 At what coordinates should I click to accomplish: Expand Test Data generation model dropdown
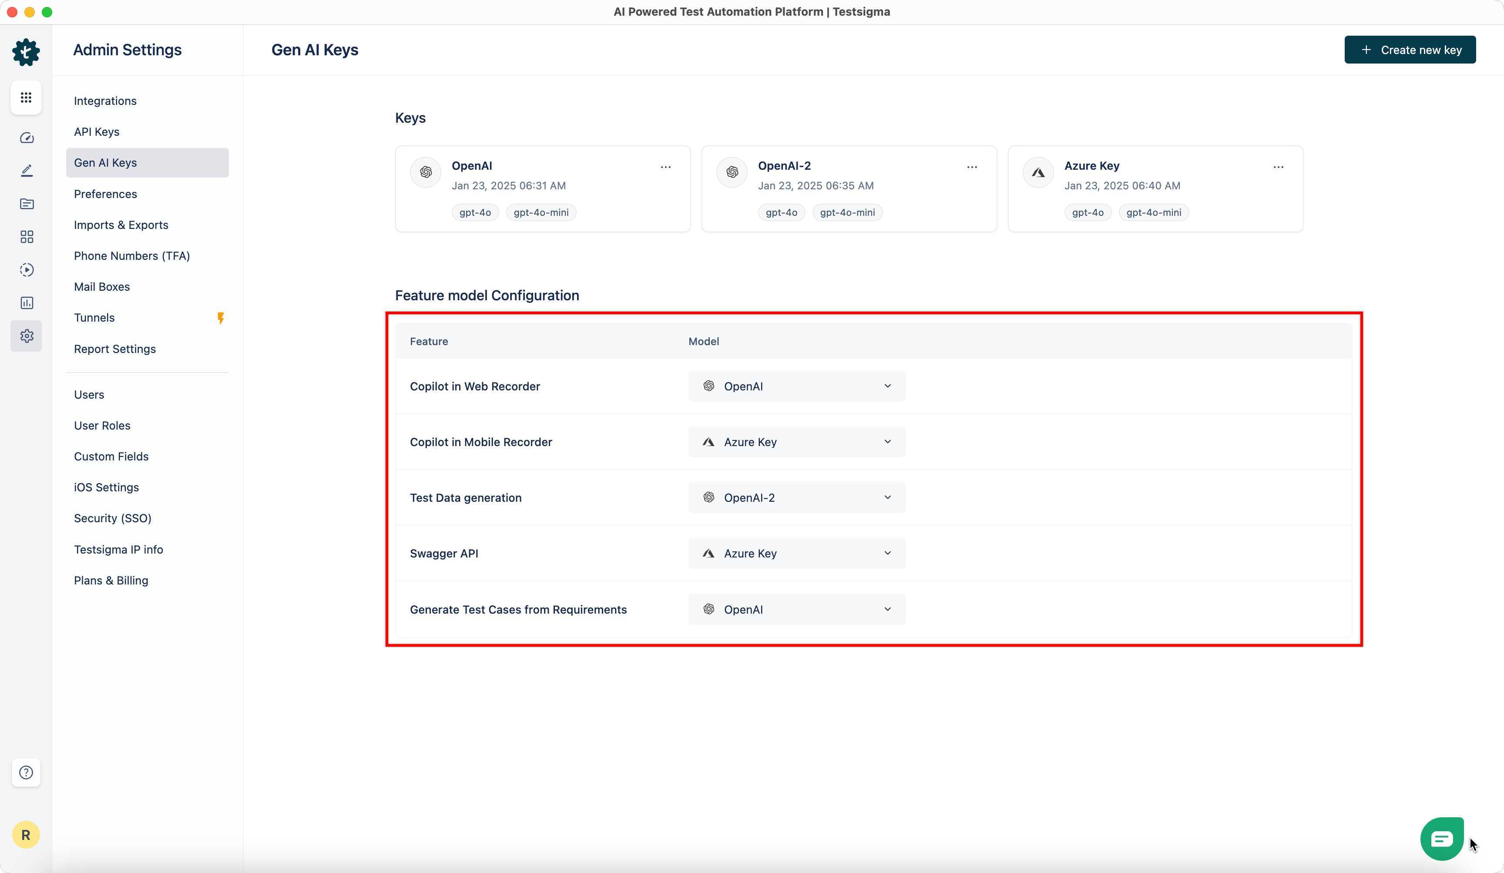(796, 498)
